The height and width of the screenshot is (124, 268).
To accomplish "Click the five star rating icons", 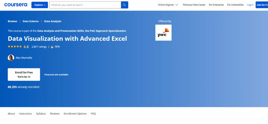I will (x=15, y=47).
